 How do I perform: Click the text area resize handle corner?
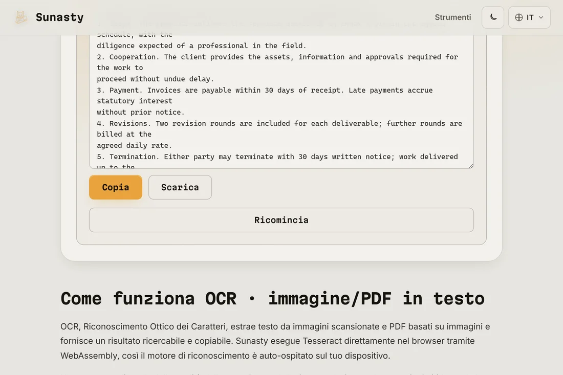click(x=471, y=165)
